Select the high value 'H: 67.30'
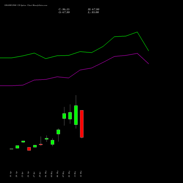The image size is (183, 183). point(94,10)
